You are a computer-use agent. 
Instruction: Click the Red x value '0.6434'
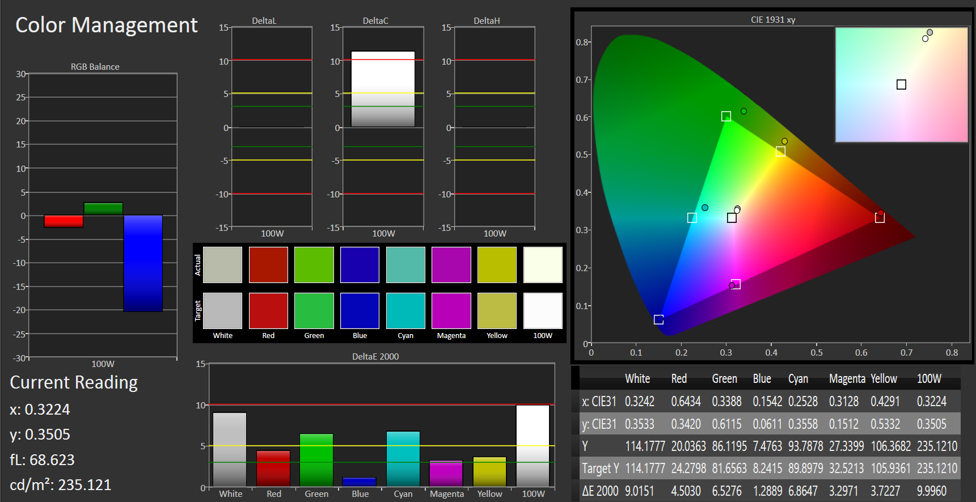686,402
